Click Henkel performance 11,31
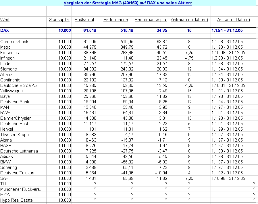This screenshot has height=204, width=258. (x=128, y=129)
